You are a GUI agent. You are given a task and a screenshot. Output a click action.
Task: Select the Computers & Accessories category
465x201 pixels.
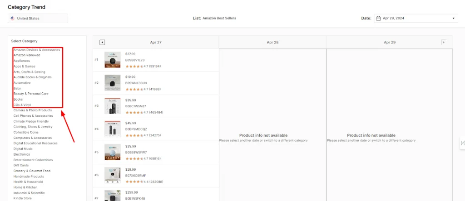(33, 138)
